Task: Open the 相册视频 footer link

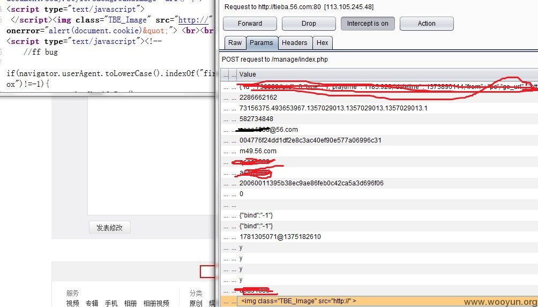Action: pos(156,303)
